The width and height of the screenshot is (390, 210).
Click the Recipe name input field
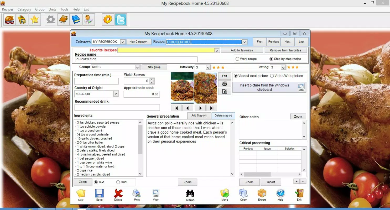click(136, 59)
